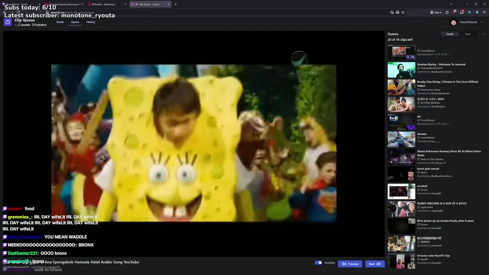
Task: Select the Queue navigation tab
Action: [x=75, y=22]
